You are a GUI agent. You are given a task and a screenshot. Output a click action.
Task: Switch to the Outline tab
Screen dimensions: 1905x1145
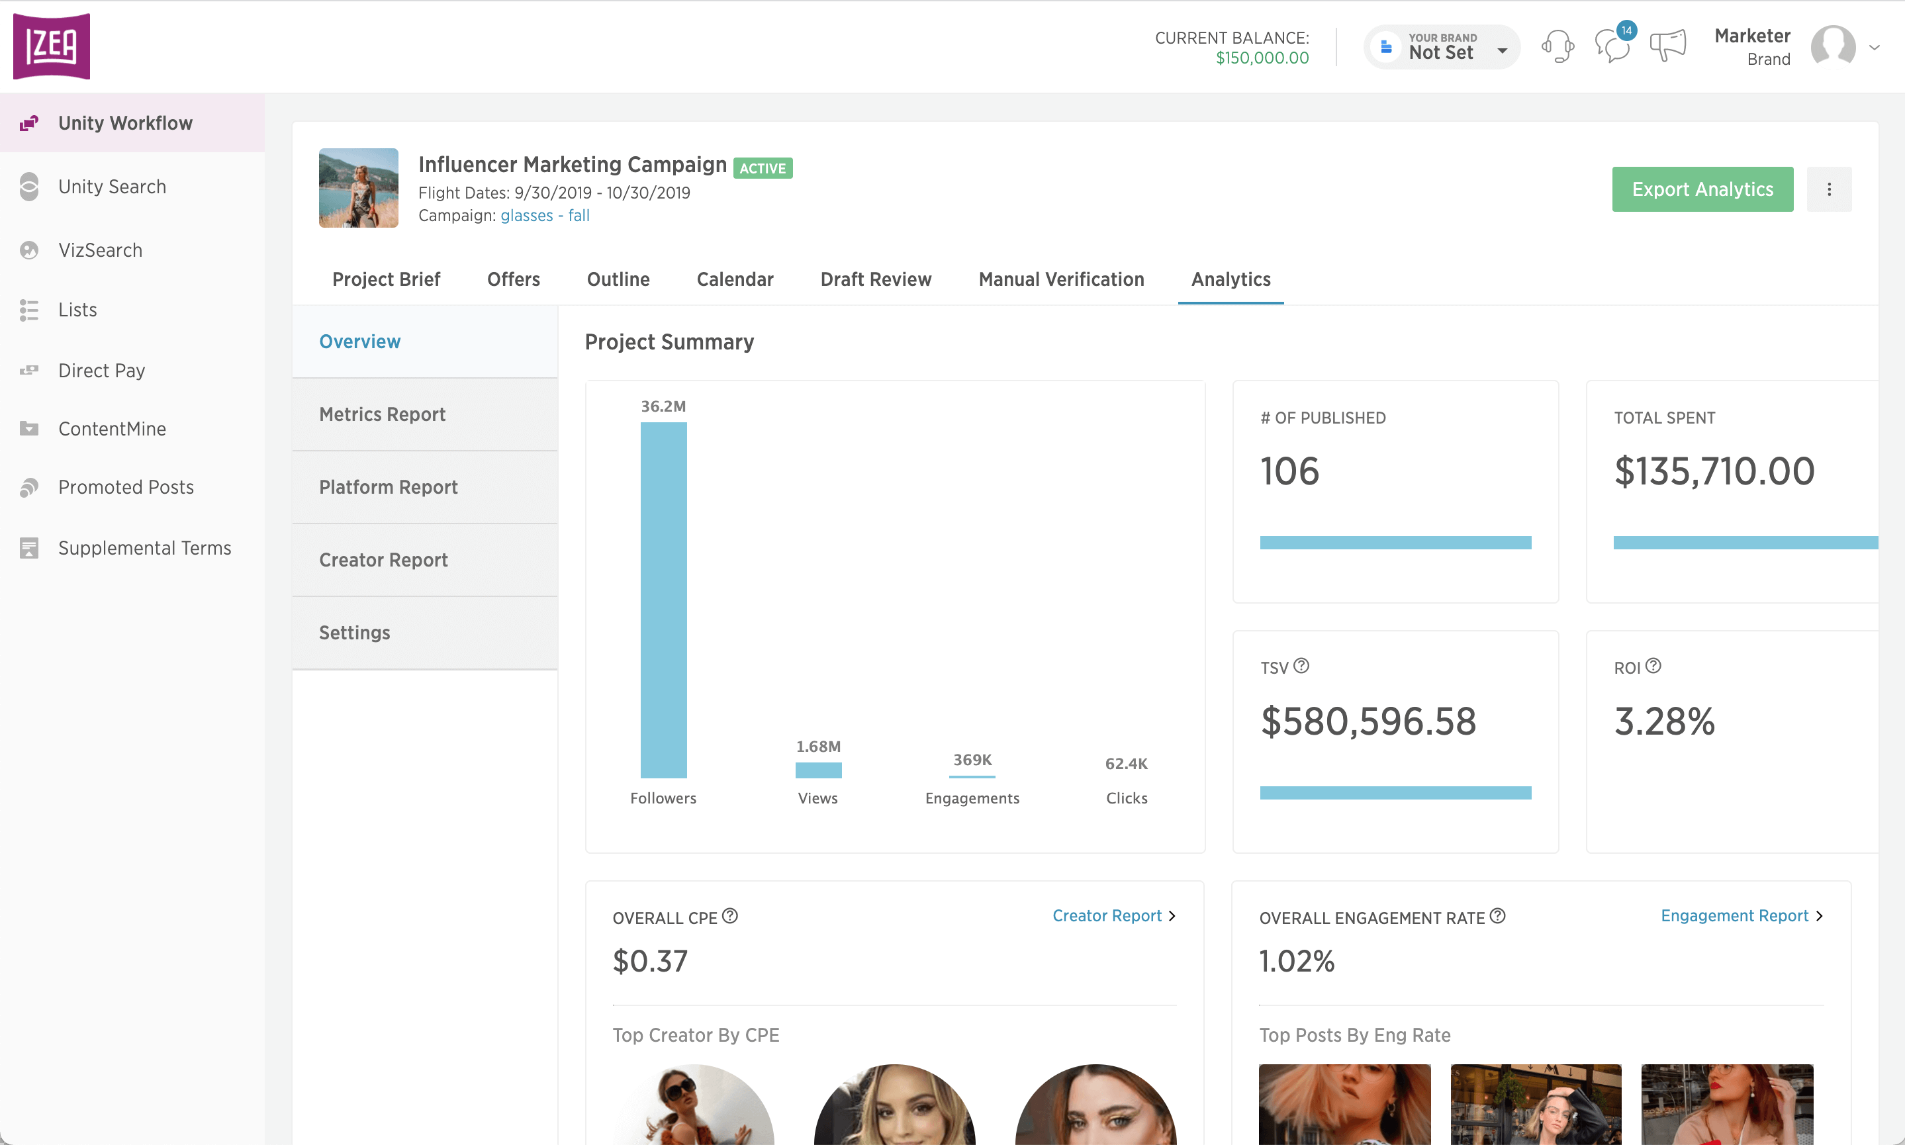click(x=618, y=279)
